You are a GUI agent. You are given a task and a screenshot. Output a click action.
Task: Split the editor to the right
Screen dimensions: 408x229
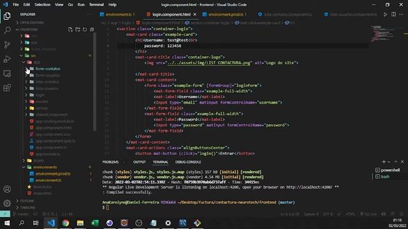click(393, 15)
